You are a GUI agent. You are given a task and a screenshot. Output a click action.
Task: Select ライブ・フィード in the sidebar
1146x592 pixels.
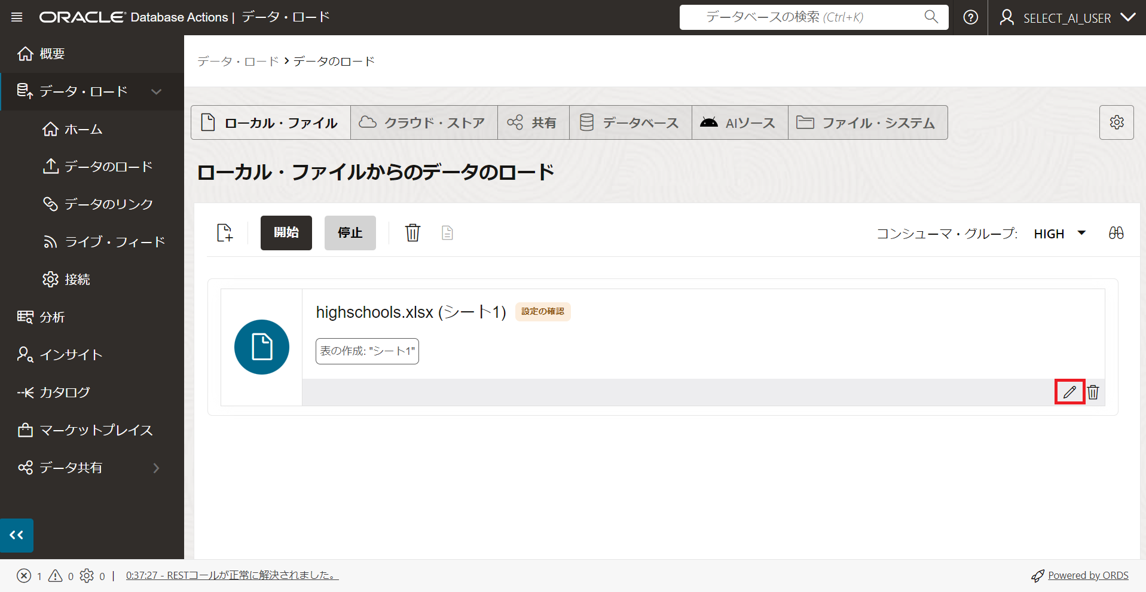pyautogui.click(x=114, y=242)
